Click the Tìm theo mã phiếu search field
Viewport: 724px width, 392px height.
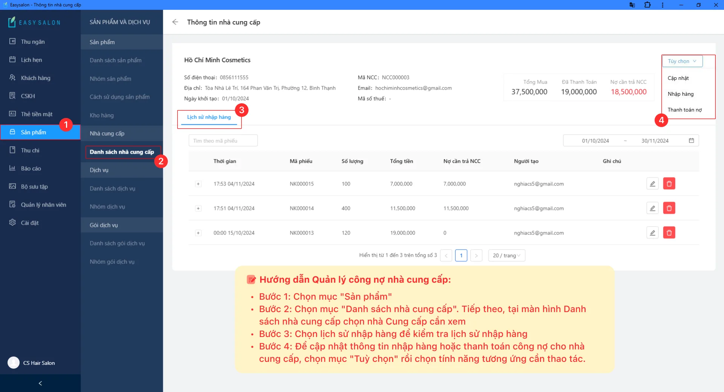(x=223, y=141)
